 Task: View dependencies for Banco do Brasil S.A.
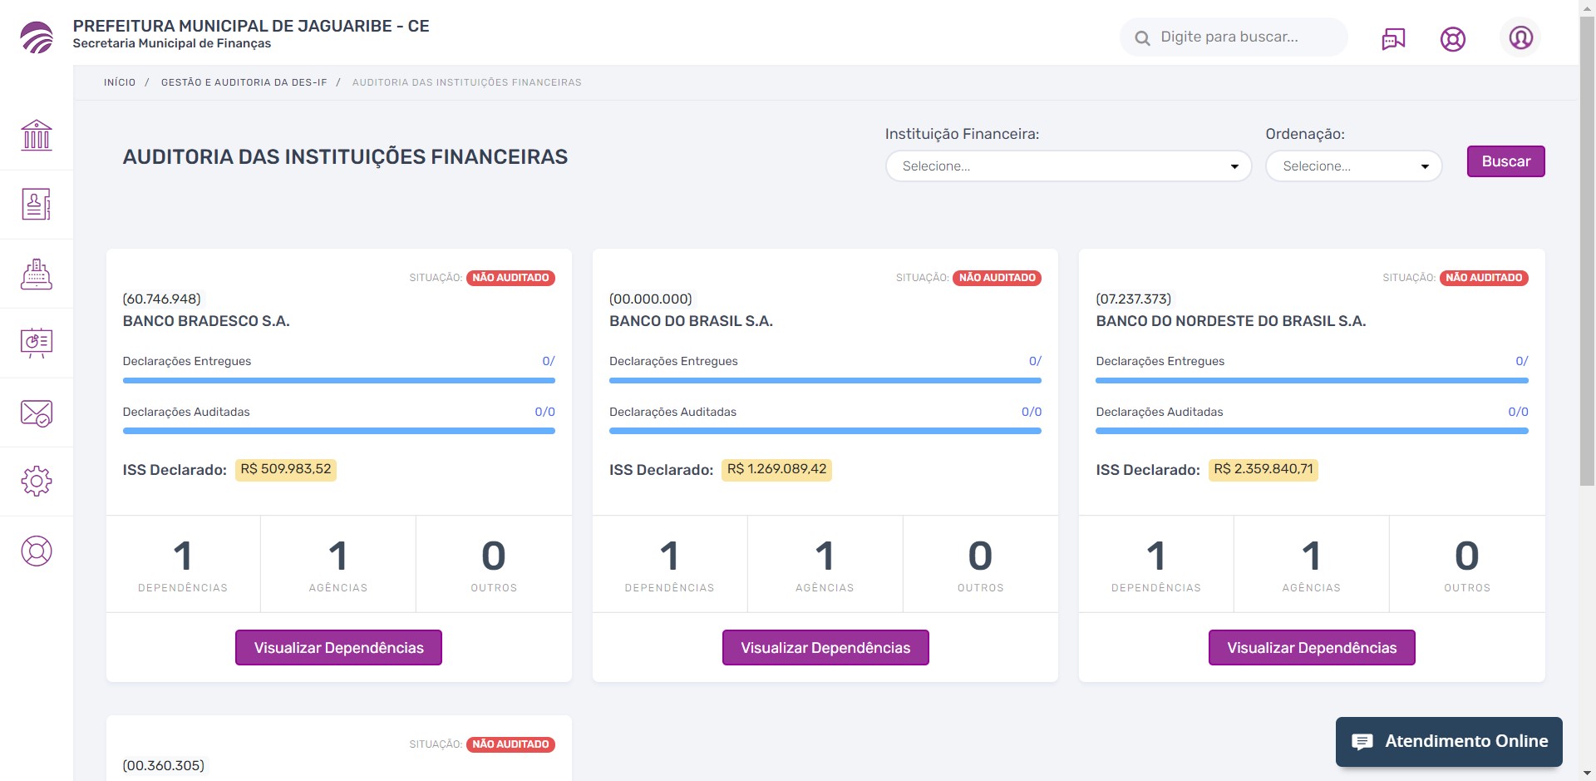tap(825, 648)
